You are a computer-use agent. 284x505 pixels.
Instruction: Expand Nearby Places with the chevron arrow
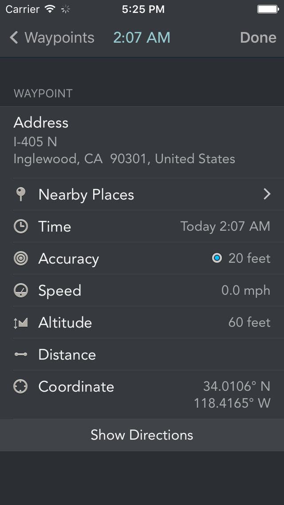tap(267, 194)
